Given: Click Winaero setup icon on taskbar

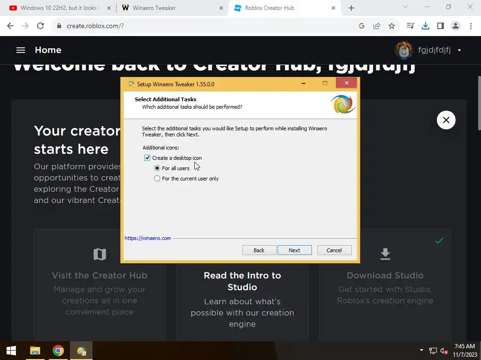Looking at the screenshot, I should click(x=81, y=351).
